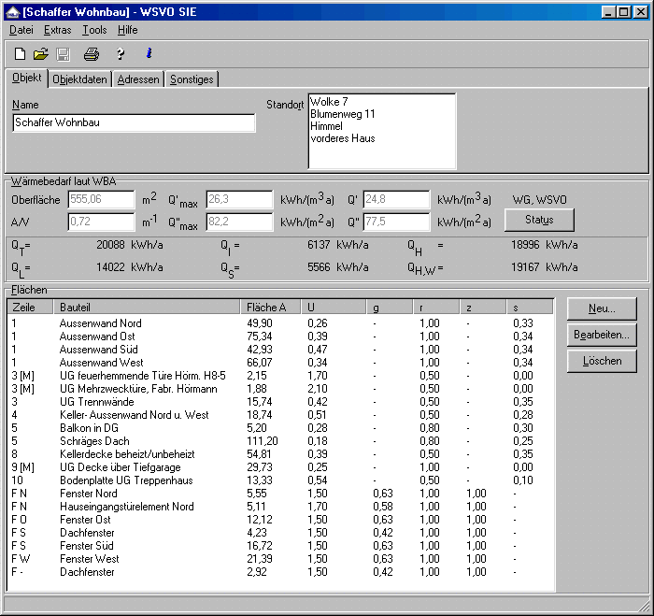Viewport: 654px width, 616px height.
Task: Open file using the folder icon
Action: 41,54
